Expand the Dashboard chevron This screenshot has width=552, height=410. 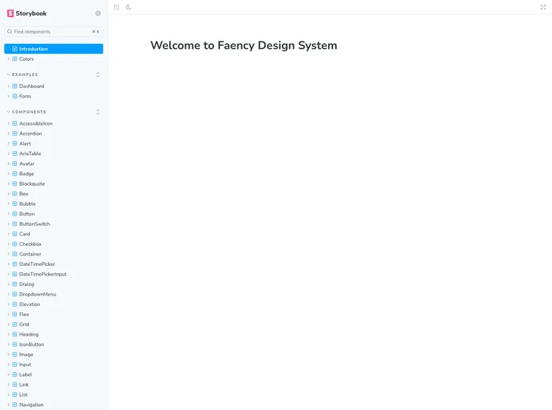click(9, 86)
